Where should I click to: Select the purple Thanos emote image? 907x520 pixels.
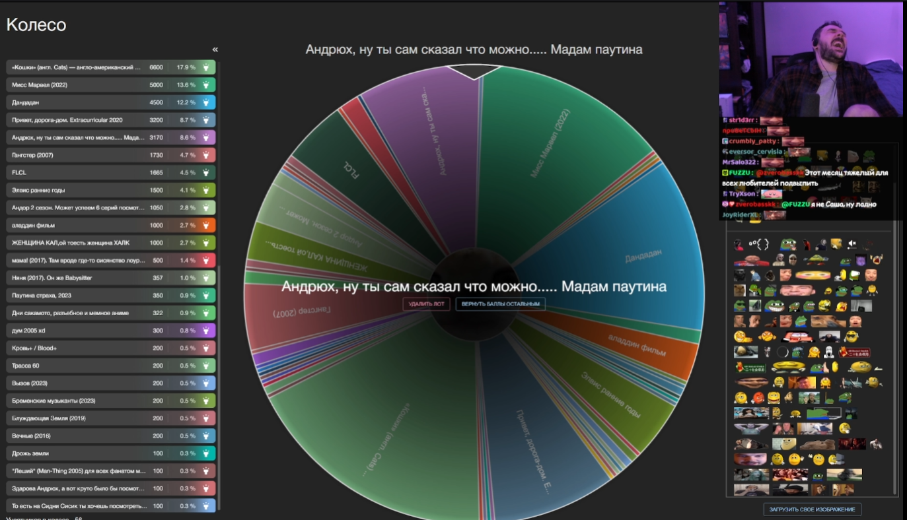pos(861,260)
